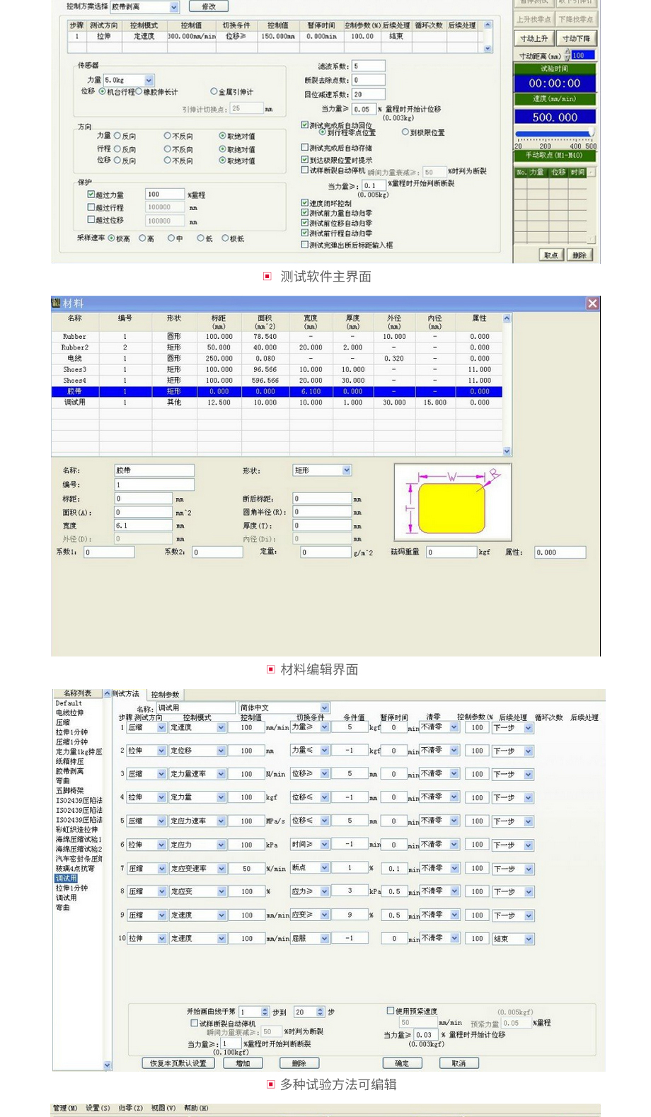Close the 材料 material window
Image resolution: width=651 pixels, height=1117 pixels.
(x=592, y=303)
